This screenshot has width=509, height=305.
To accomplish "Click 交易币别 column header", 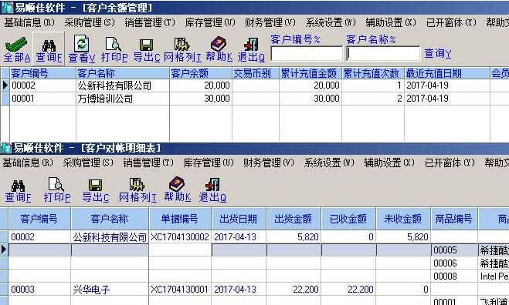I will pyautogui.click(x=256, y=73).
